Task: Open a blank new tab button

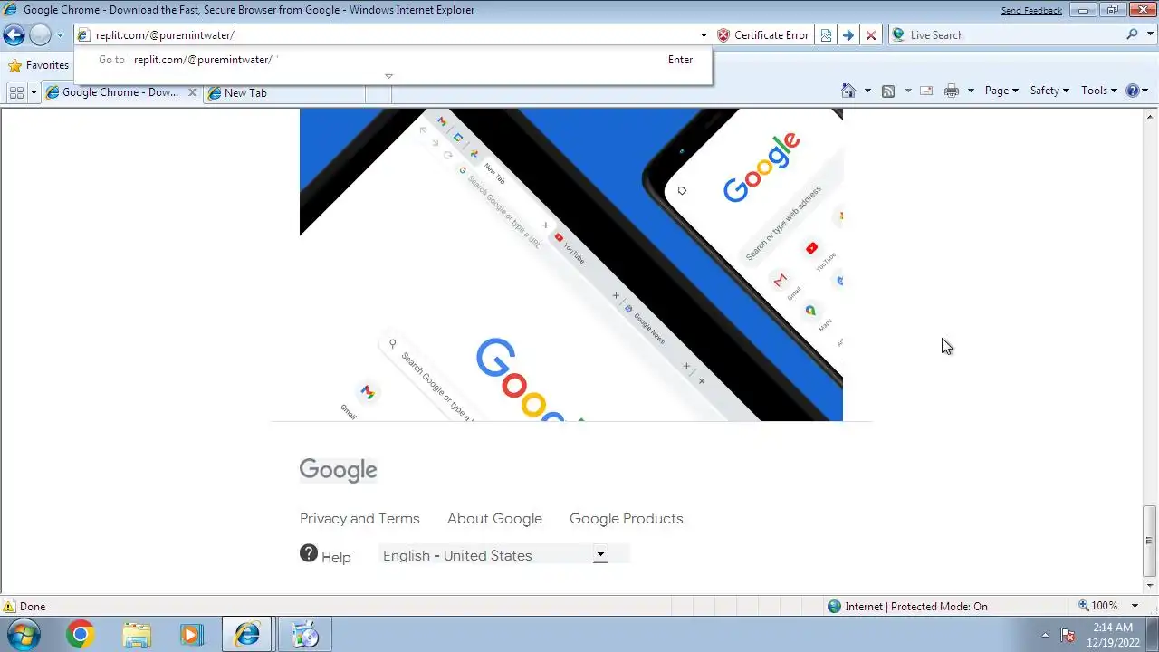Action: pos(378,93)
